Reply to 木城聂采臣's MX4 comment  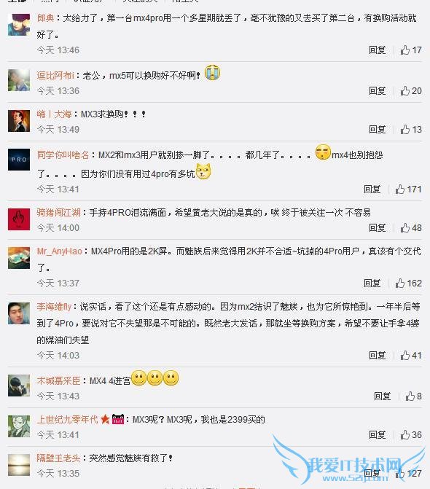tap(383, 396)
